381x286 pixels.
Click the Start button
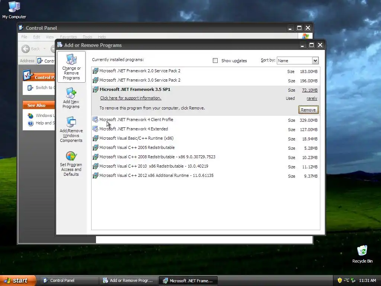coord(18,280)
